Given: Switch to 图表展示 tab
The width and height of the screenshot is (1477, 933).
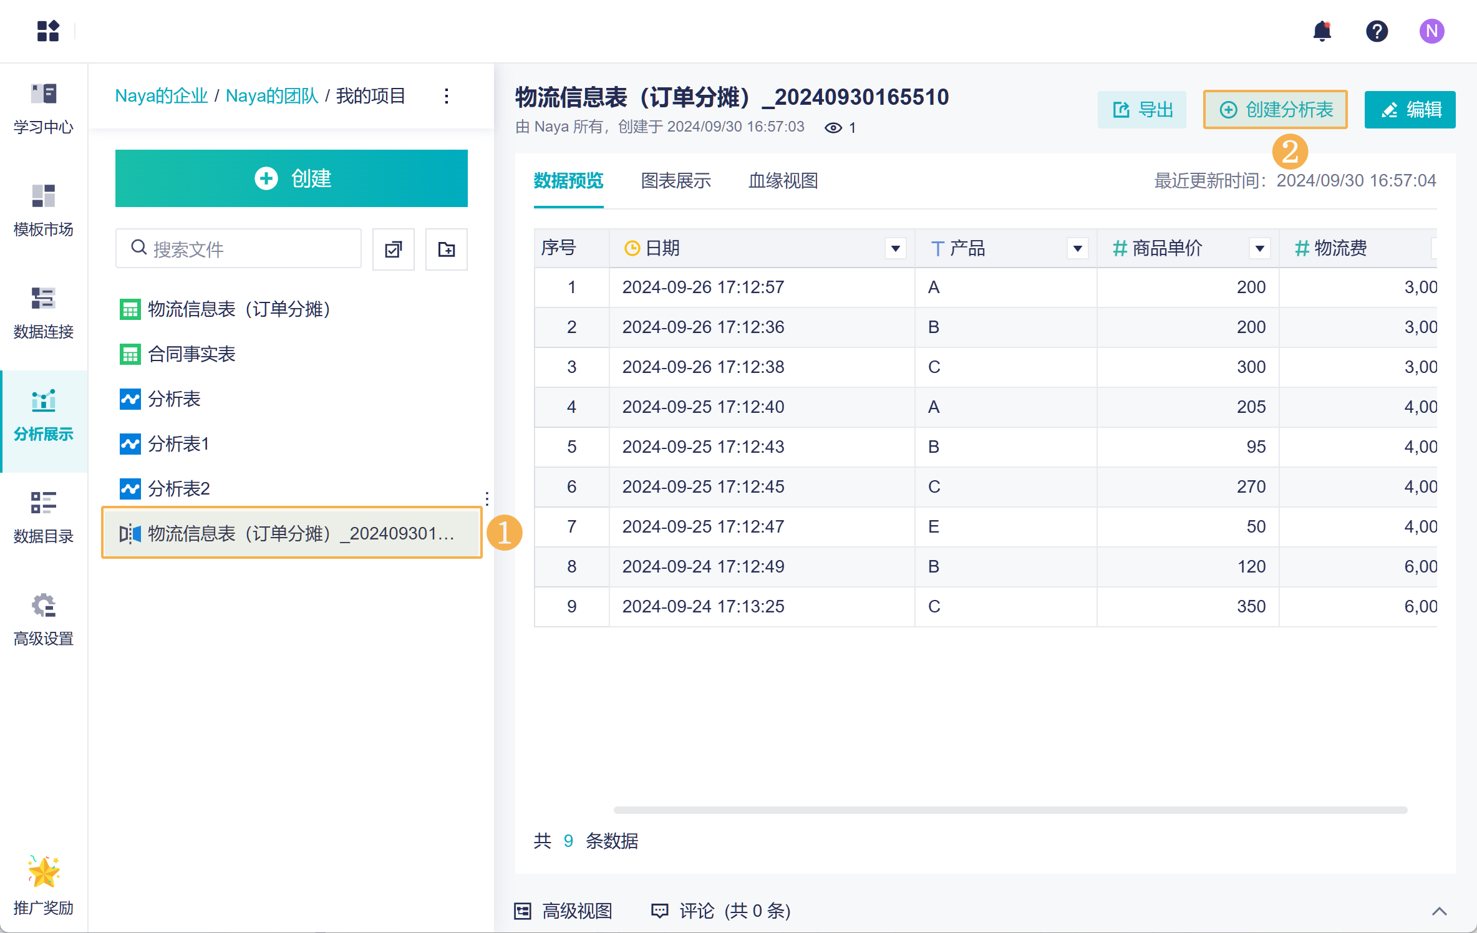Looking at the screenshot, I should point(676,181).
